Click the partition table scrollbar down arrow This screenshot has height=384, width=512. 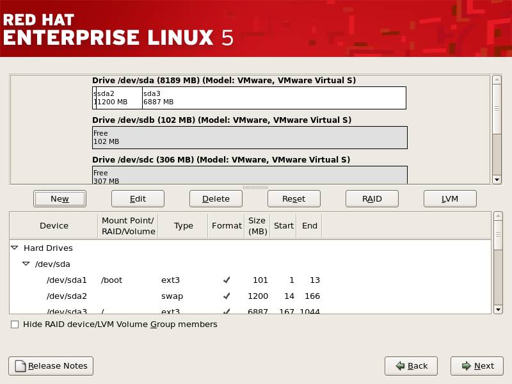499,309
